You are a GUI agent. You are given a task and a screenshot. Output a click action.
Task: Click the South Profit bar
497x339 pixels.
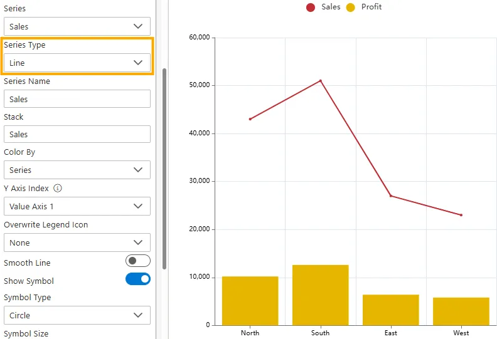(x=320, y=295)
